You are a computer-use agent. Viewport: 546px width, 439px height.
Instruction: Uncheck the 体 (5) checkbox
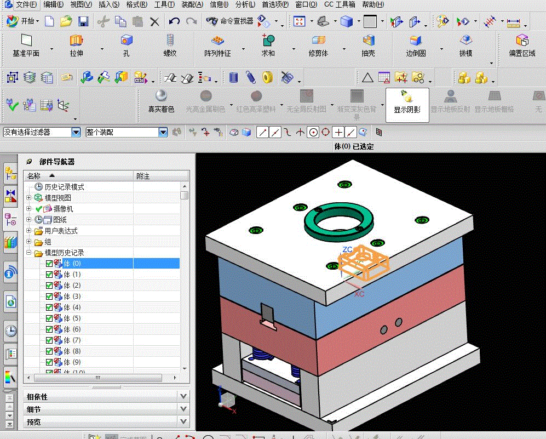point(49,318)
